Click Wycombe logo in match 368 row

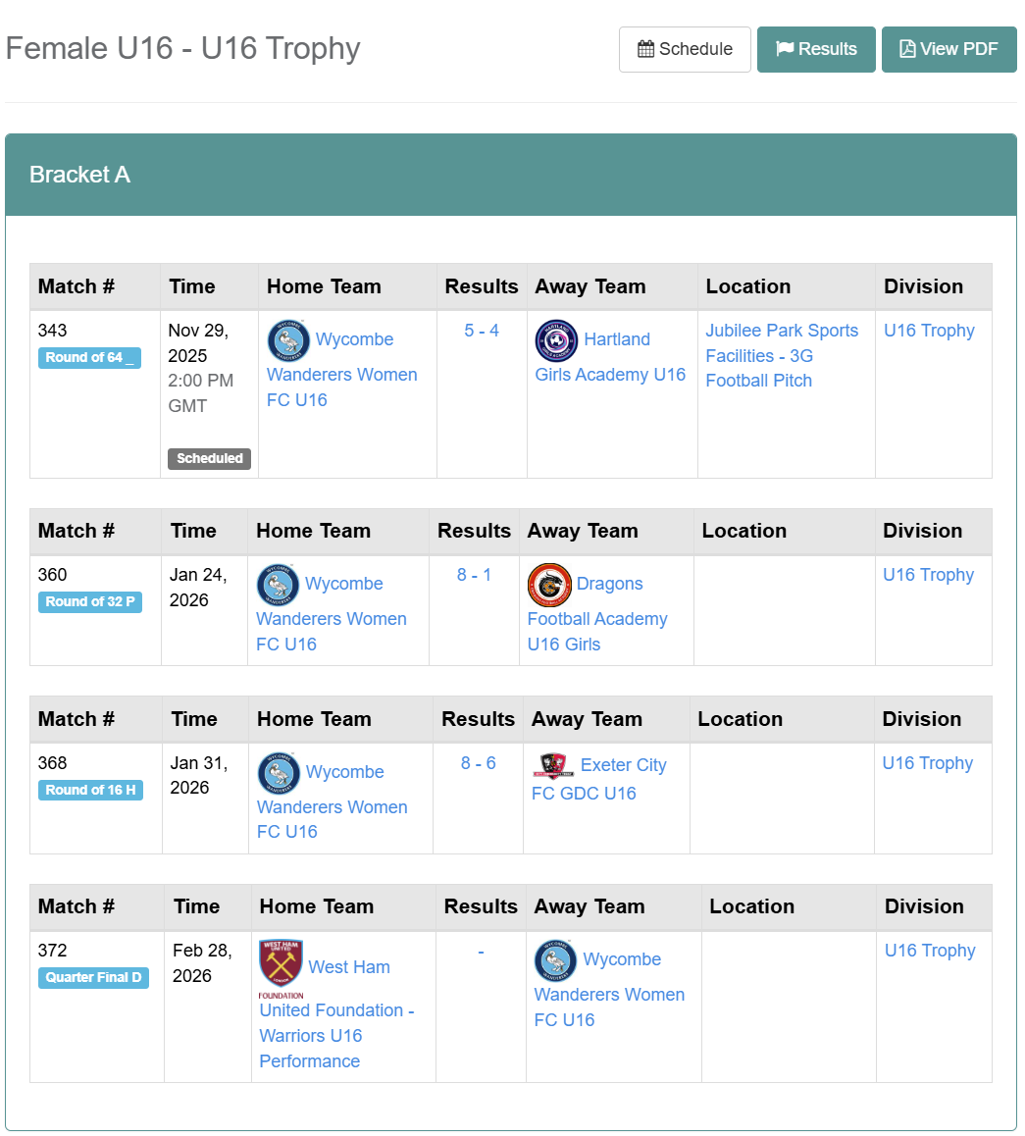point(279,773)
